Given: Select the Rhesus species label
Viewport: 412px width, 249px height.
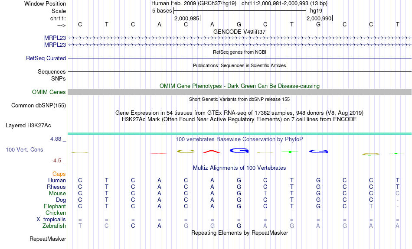Looking at the screenshot, I should coord(56,187).
